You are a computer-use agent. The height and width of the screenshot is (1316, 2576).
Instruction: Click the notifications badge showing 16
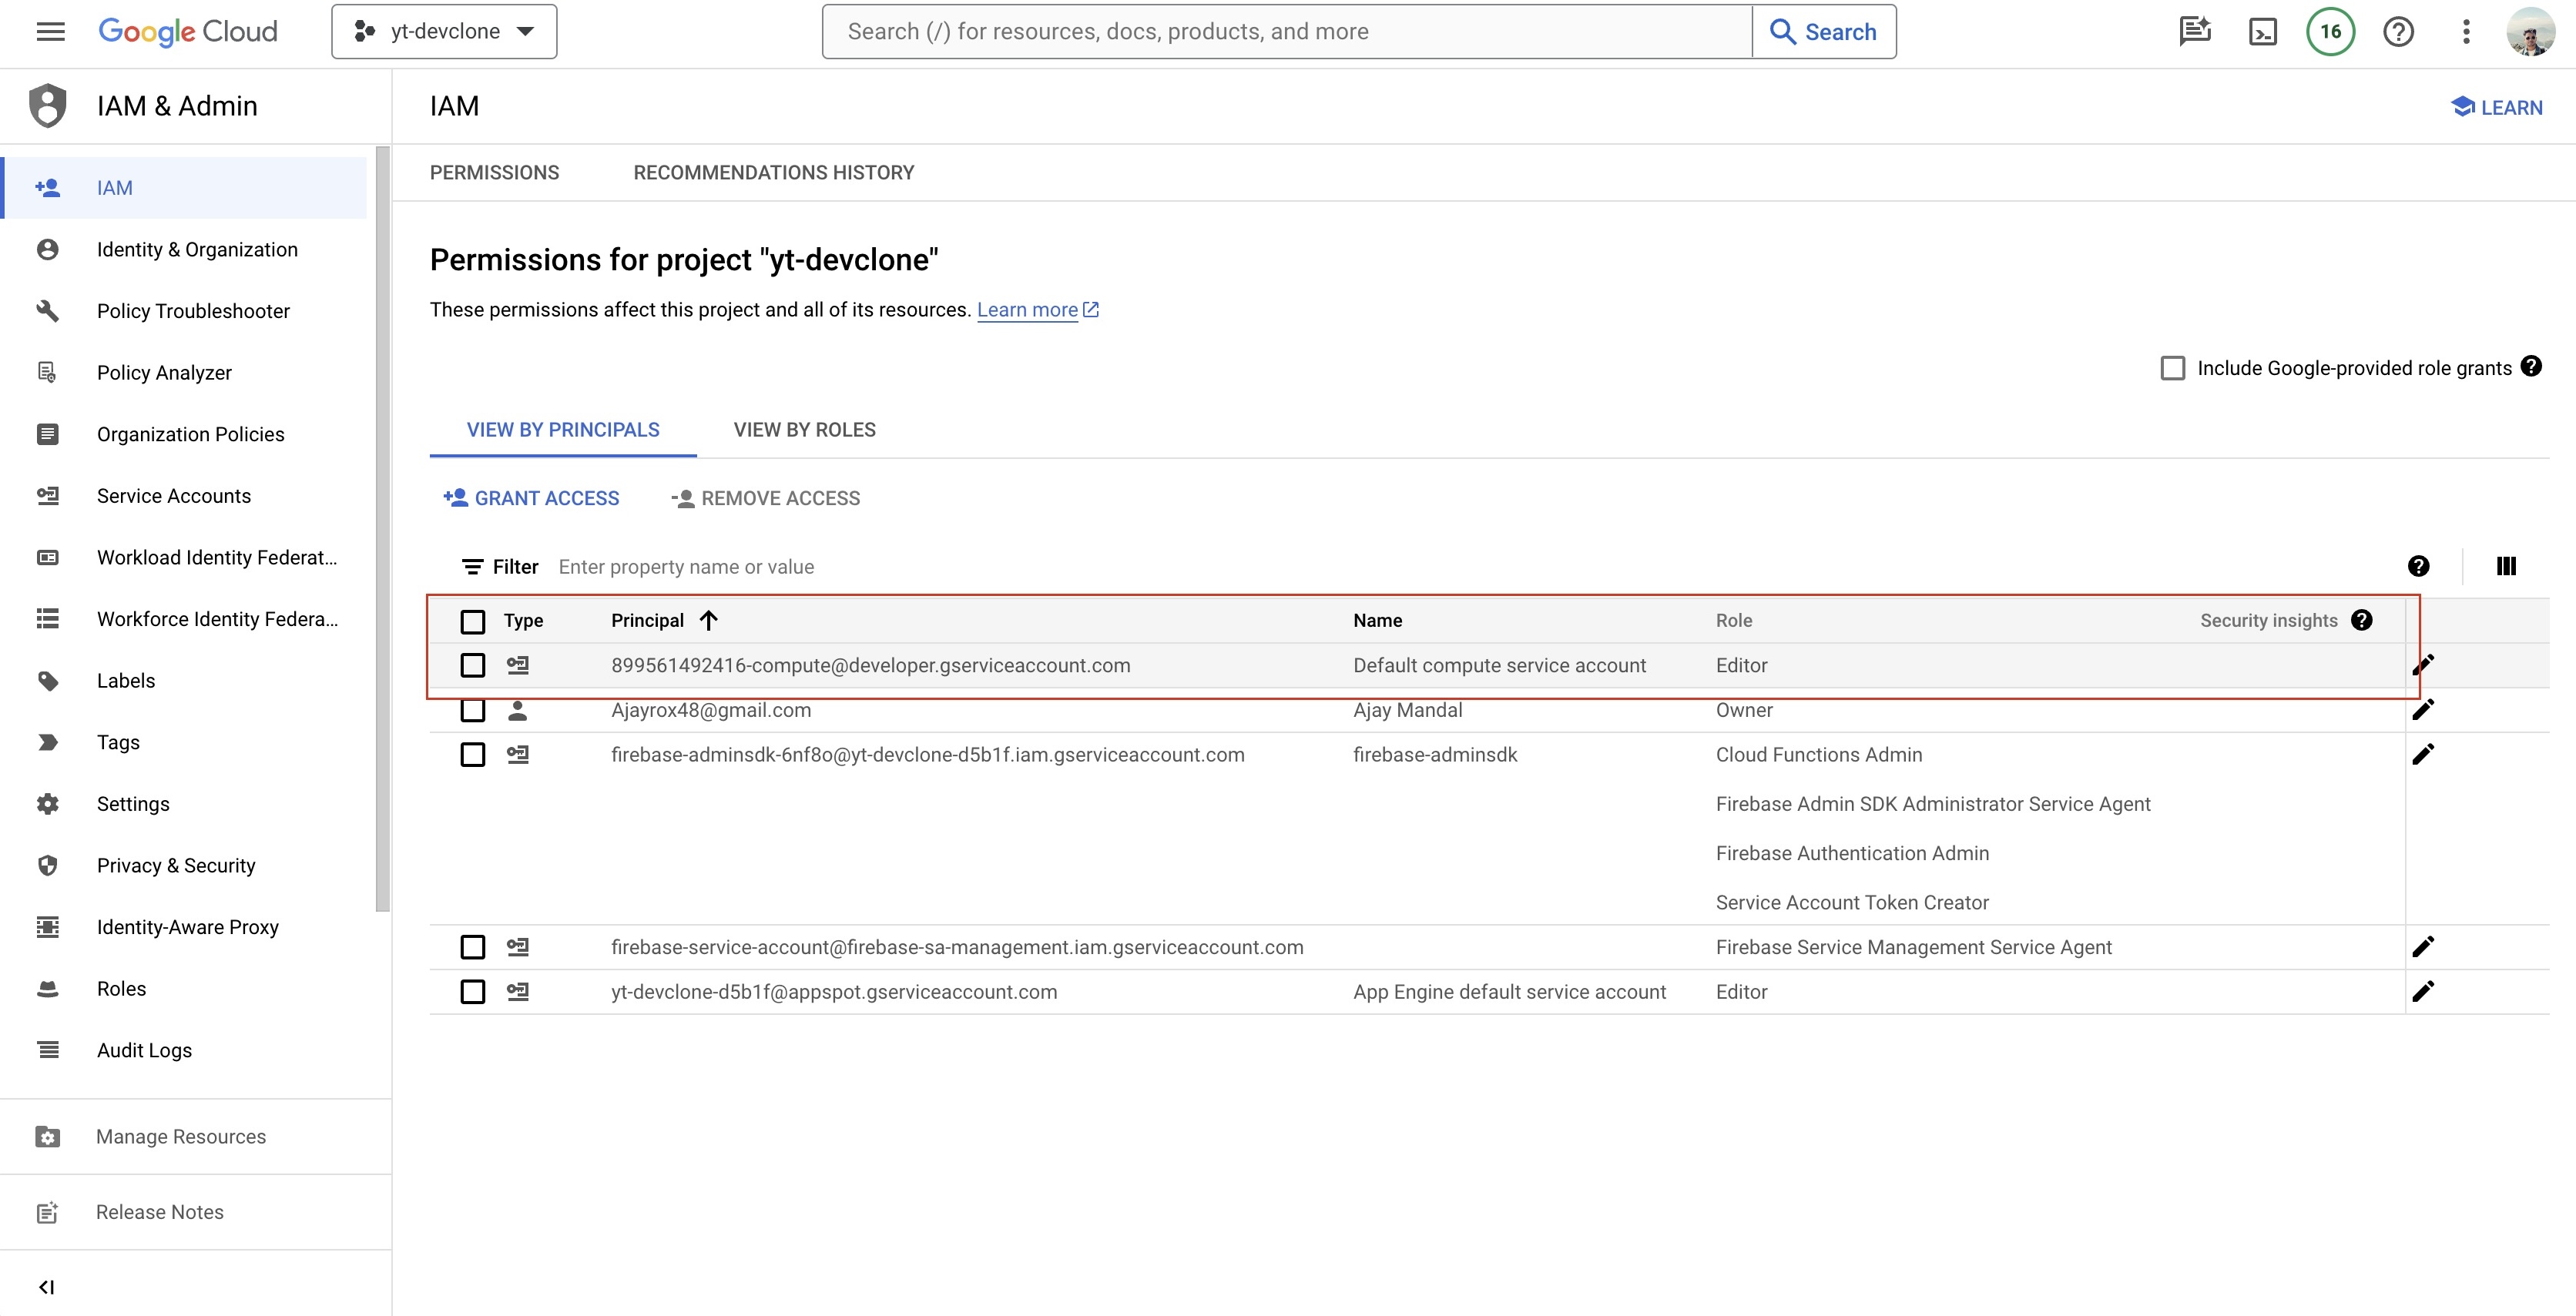click(2330, 32)
